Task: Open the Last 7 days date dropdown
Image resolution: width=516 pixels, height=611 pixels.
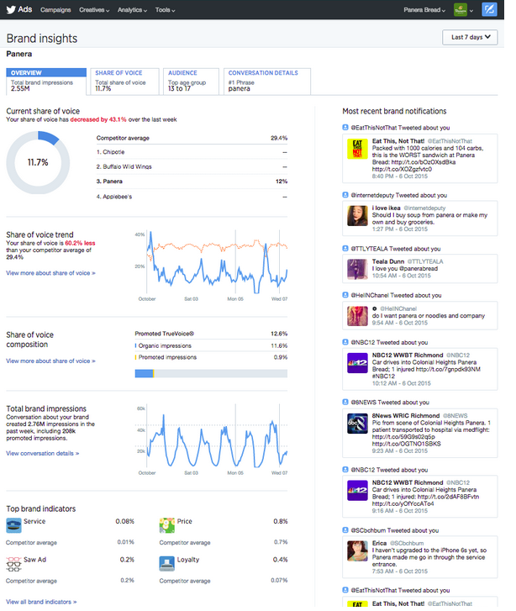Action: 470,37
